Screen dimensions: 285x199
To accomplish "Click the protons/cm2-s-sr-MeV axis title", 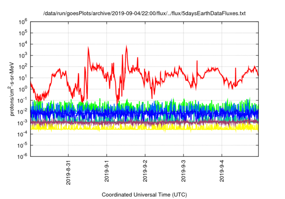I will pos(11,89).
